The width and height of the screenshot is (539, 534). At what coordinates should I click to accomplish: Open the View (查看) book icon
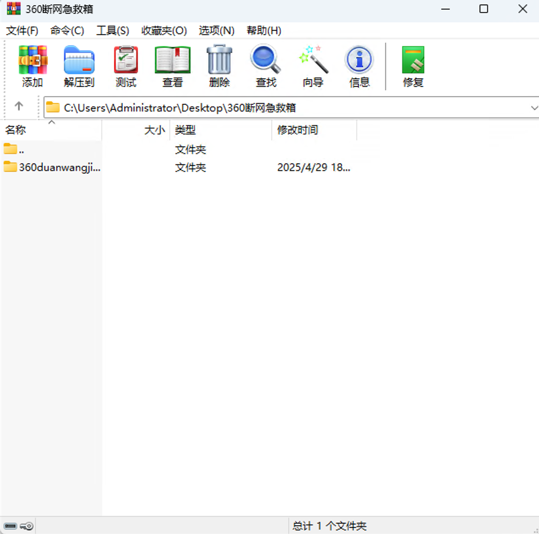point(173,66)
